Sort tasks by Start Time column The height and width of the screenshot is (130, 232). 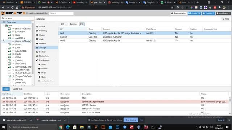[12, 94]
